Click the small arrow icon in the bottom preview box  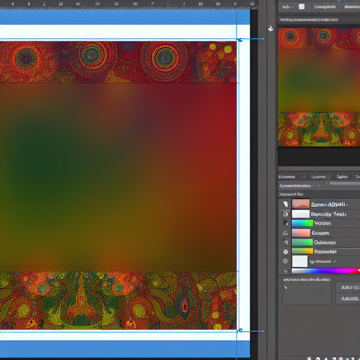coord(285,288)
